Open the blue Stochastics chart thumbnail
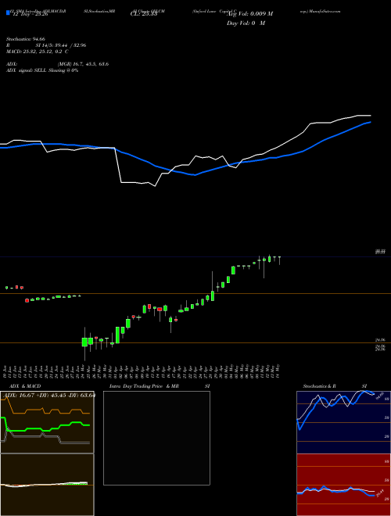The image size is (391, 516). point(343,422)
